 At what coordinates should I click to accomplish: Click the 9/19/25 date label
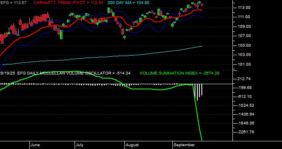pos(8,73)
